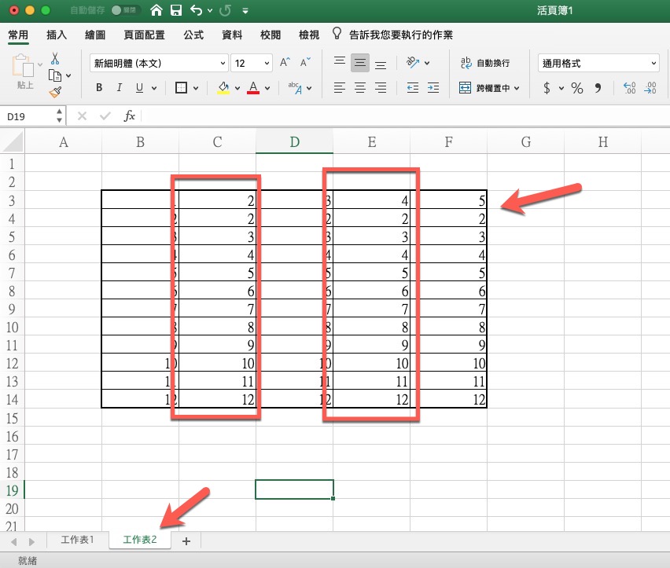Open the 檢視 ribbon tab

(x=309, y=35)
